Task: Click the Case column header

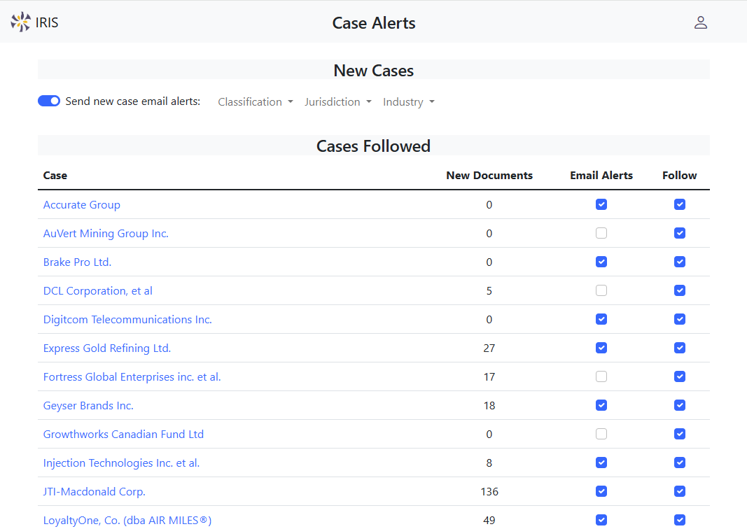Action: 55,175
